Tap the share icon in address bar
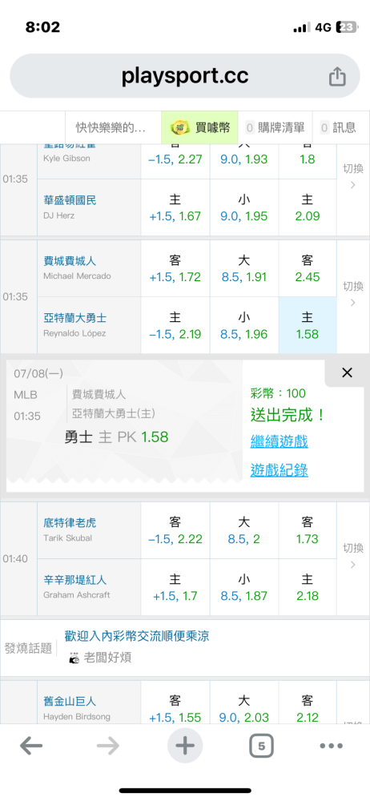The height and width of the screenshot is (801, 370). (x=337, y=77)
